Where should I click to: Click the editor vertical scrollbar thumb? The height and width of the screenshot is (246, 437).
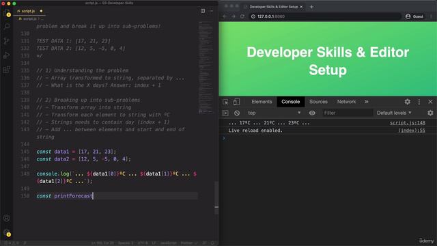pos(216,197)
